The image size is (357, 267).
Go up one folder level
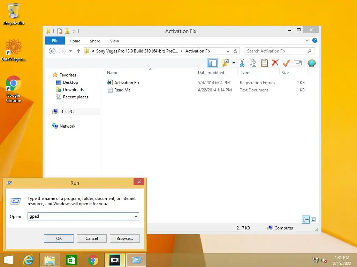78,51
